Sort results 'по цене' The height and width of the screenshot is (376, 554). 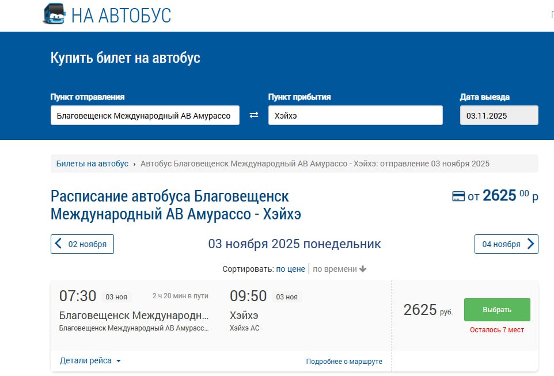[x=290, y=269]
